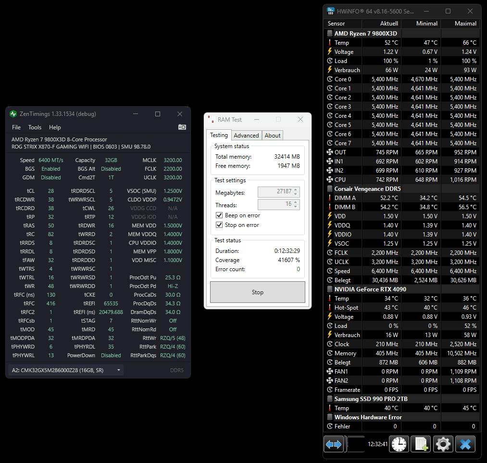Minimize the ZenTimings window

(x=136, y=114)
